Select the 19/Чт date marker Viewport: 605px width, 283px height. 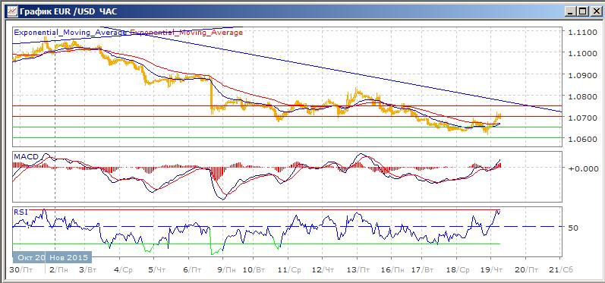498,270
